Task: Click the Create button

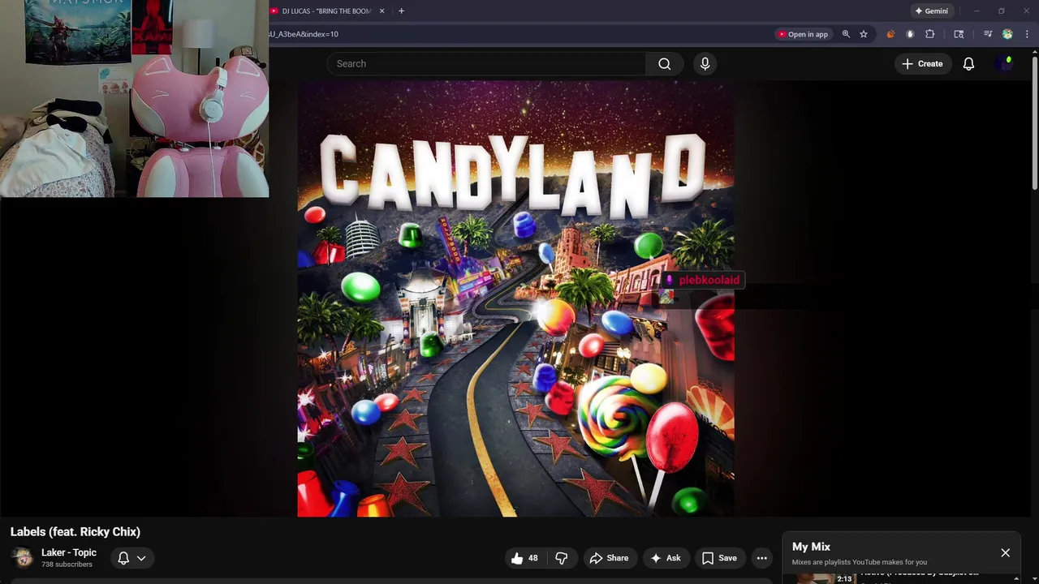Action: point(921,64)
